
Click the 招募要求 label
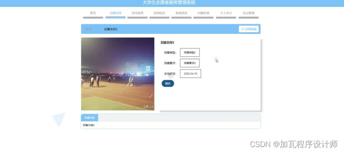170,63
